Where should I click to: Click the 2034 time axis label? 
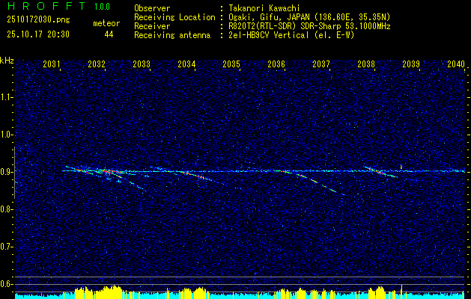186,64
